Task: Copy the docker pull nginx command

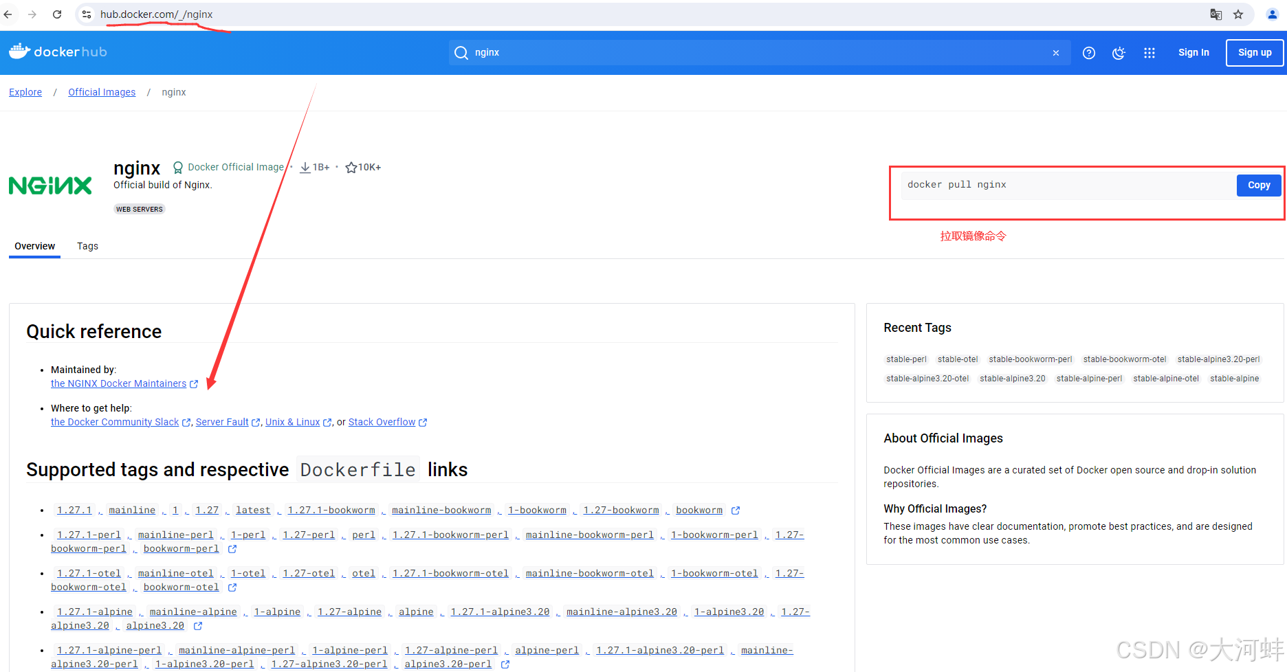Action: tap(1258, 185)
